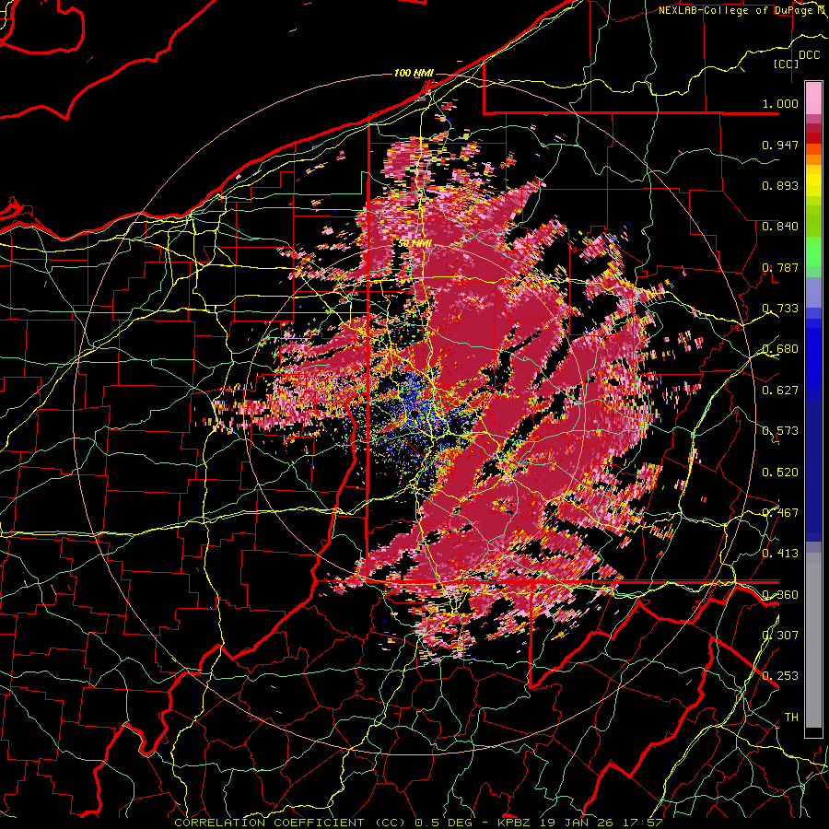This screenshot has width=829, height=829.
Task: Select the 0.573 legend value
Action: [x=780, y=431]
